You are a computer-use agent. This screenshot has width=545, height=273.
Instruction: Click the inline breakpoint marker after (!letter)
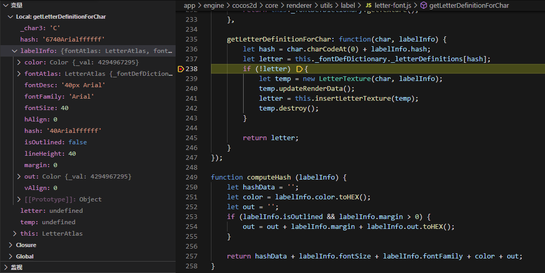(x=299, y=69)
